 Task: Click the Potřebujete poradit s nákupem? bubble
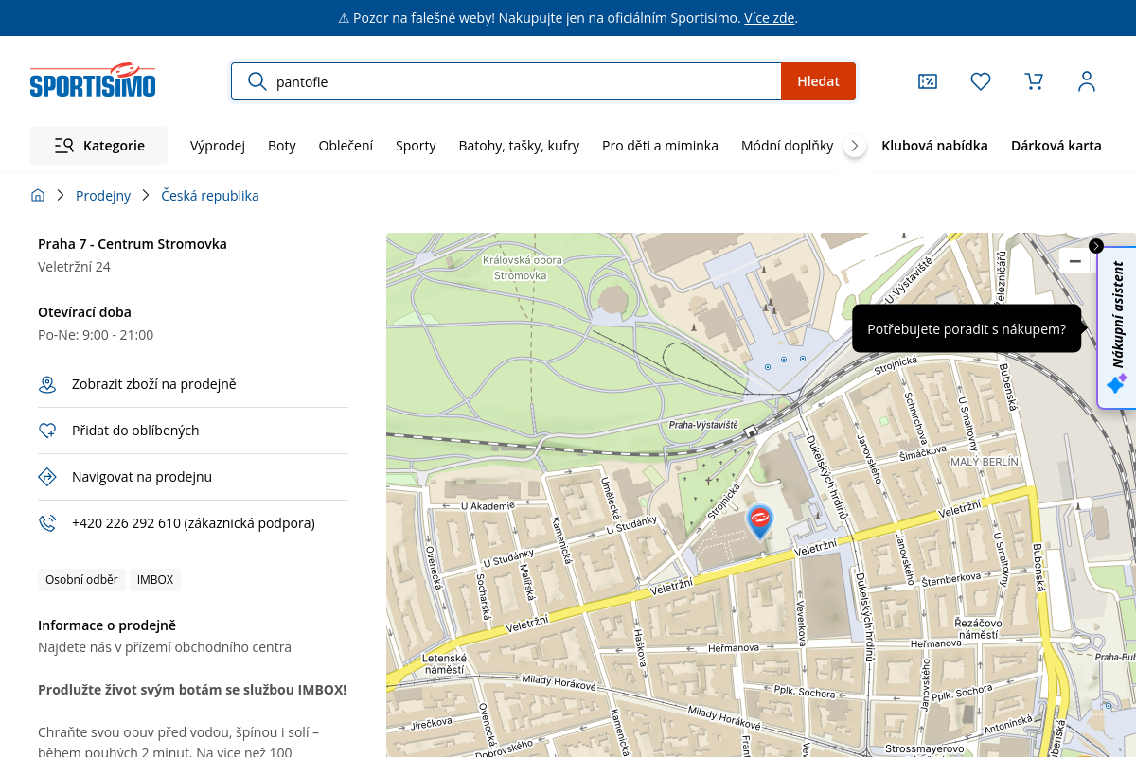pyautogui.click(x=967, y=329)
